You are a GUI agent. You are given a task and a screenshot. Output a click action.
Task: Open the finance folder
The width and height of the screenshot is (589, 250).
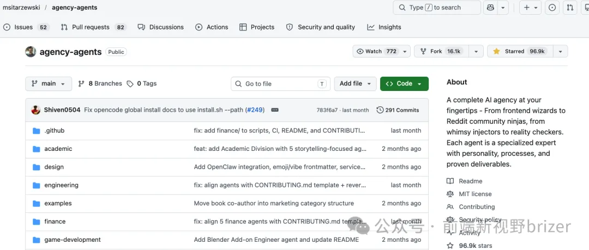point(55,222)
